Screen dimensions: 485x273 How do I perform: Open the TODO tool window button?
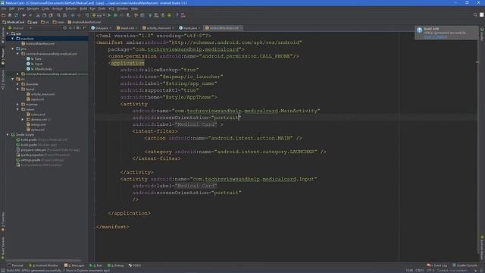point(135,265)
